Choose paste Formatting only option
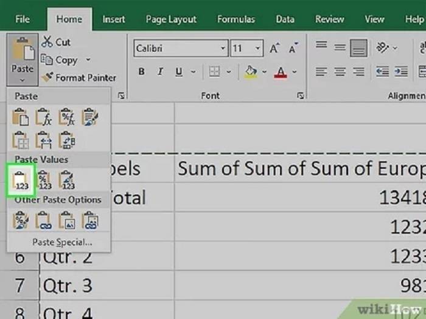The width and height of the screenshot is (426, 319). click(x=21, y=220)
